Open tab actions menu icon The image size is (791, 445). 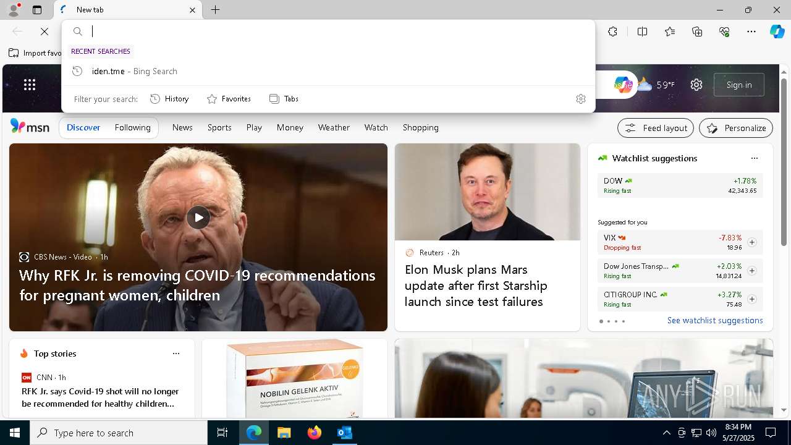click(x=37, y=10)
